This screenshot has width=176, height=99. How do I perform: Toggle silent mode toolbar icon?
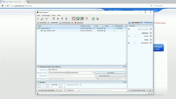(86, 19)
